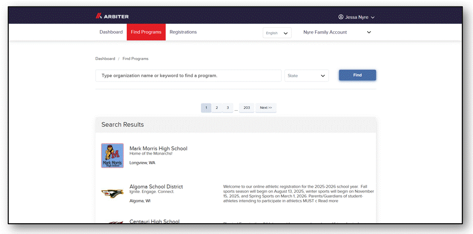Click the user profile icon beside Jessa Nyre
Image resolution: width=473 pixels, height=234 pixels.
click(x=341, y=17)
